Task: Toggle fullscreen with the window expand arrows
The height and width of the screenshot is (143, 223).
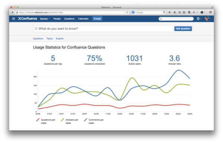Action: point(212,7)
